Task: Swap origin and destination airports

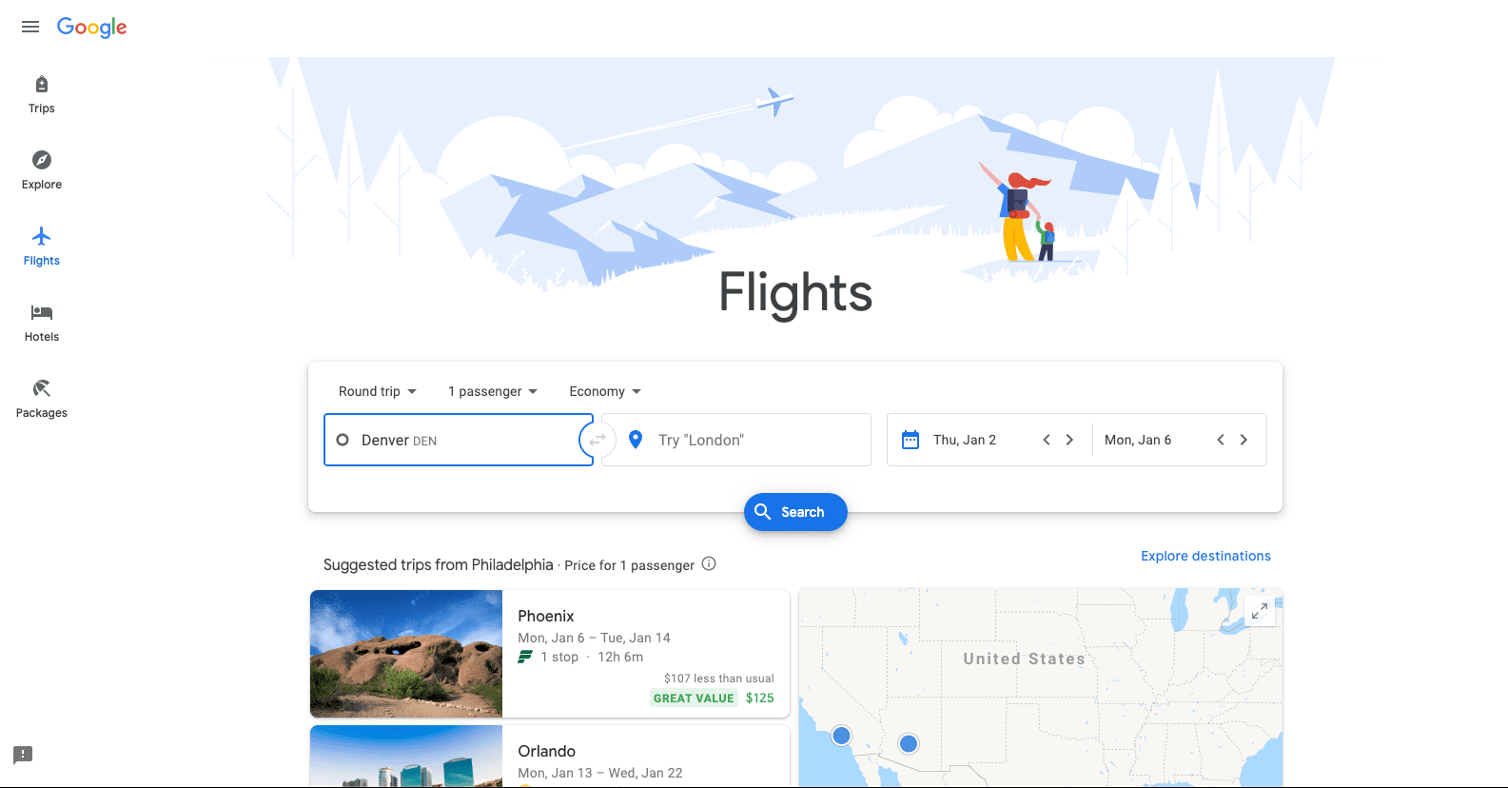Action: click(597, 440)
